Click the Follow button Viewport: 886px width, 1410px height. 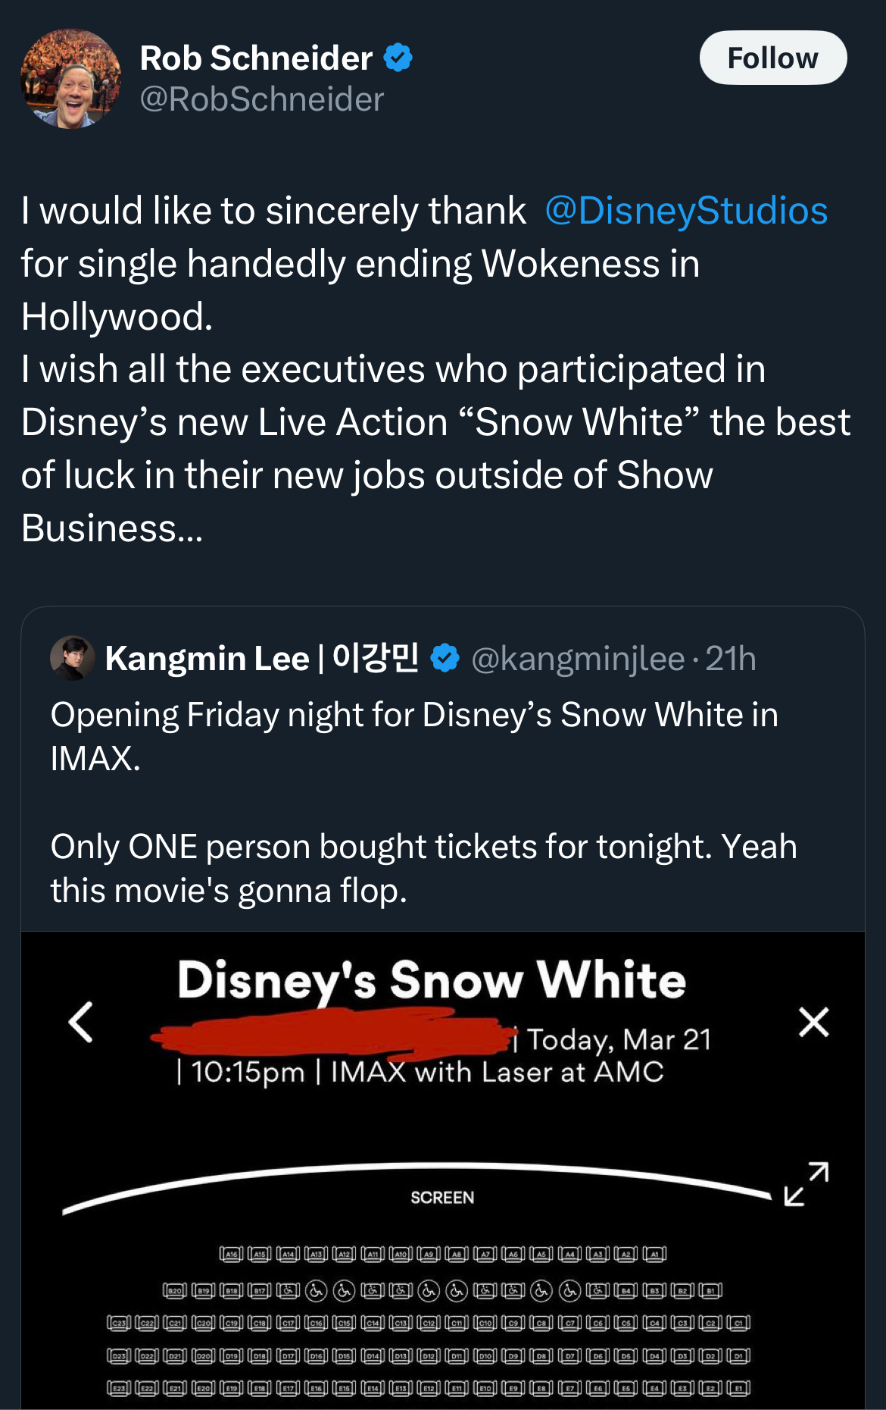pos(772,58)
